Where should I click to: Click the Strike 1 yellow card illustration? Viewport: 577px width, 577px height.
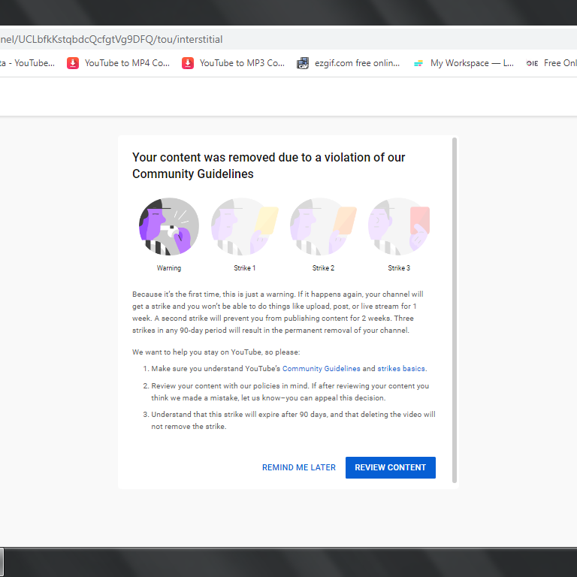pyautogui.click(x=245, y=227)
